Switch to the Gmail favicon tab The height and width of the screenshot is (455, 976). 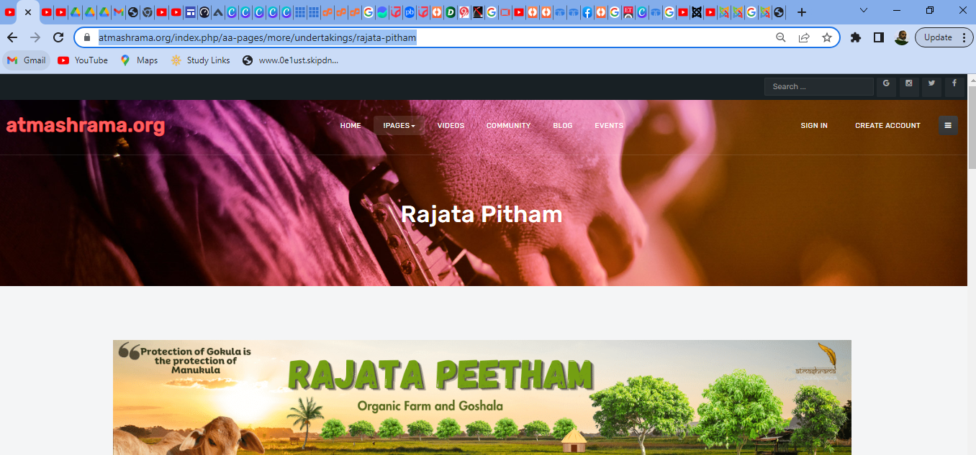coord(118,12)
